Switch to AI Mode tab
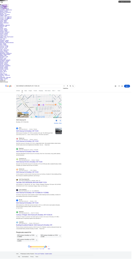The height and width of the screenshot is (265, 133). pyautogui.click(x=18, y=91)
